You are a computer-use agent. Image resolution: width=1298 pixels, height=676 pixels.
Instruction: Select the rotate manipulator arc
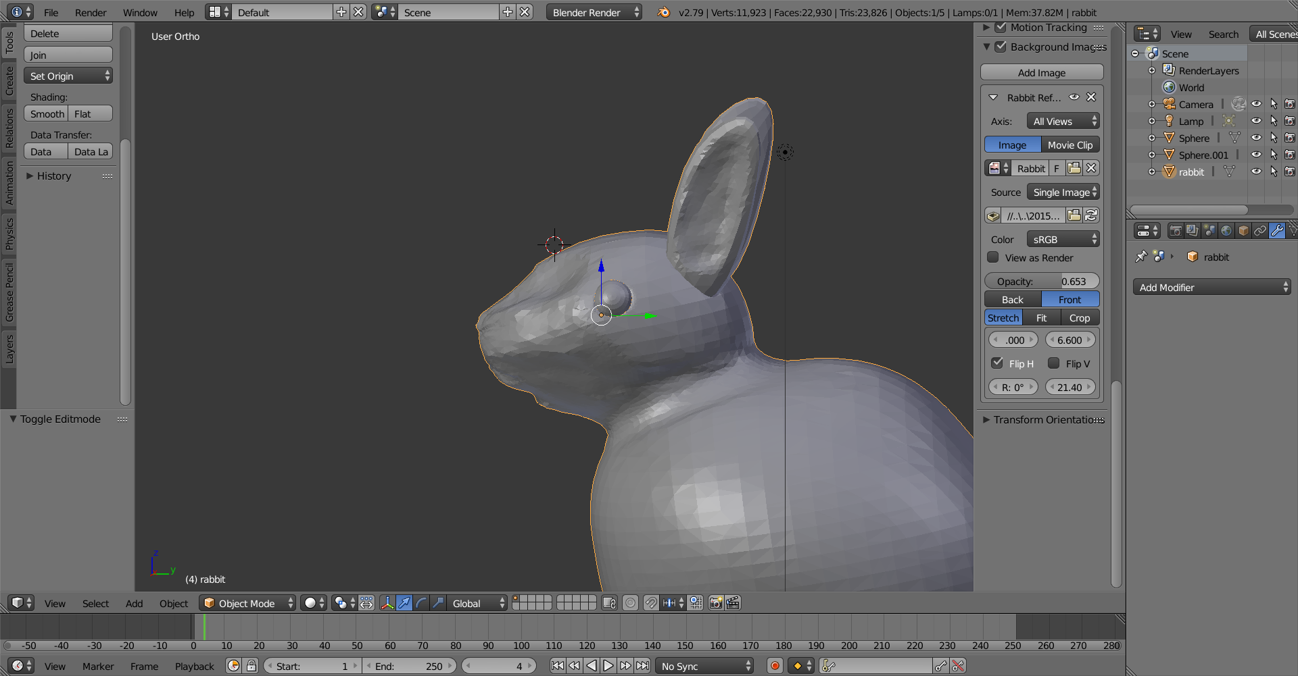click(x=421, y=603)
